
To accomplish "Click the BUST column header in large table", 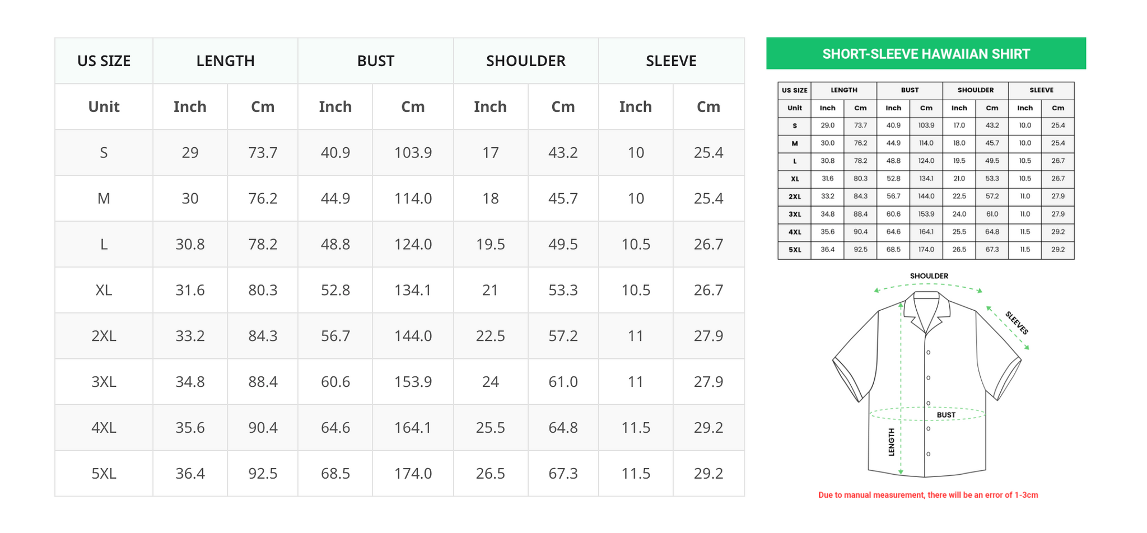I will pos(376,61).
